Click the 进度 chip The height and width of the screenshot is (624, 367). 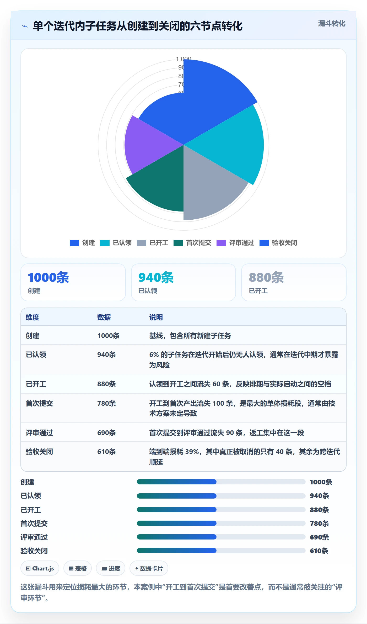111,568
